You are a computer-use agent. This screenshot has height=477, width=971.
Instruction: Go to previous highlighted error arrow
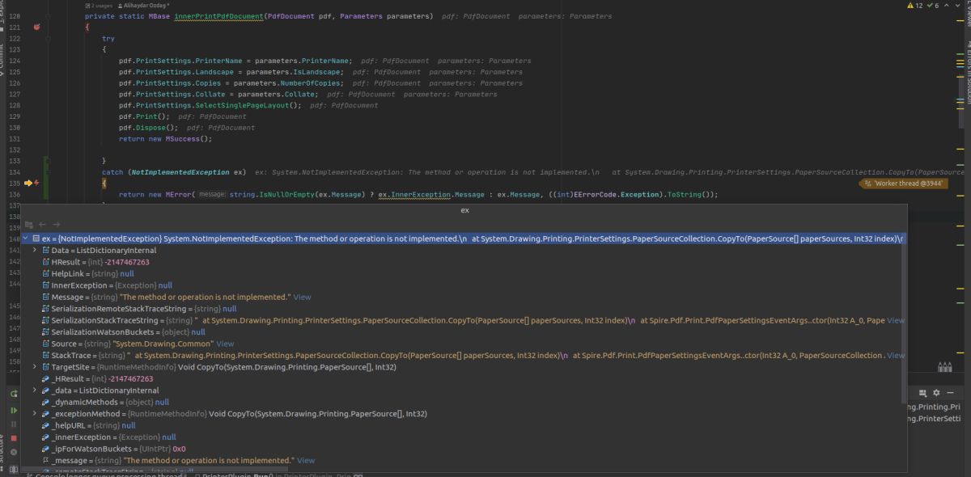tap(948, 6)
